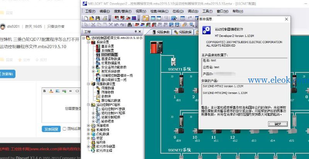309x159 pixels.
Task: Switch to the 伺服数据 tab
Action: point(183,32)
